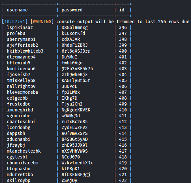Click password 0hdeFiZBRJ
This screenshot has width=191, height=183.
click(75, 45)
